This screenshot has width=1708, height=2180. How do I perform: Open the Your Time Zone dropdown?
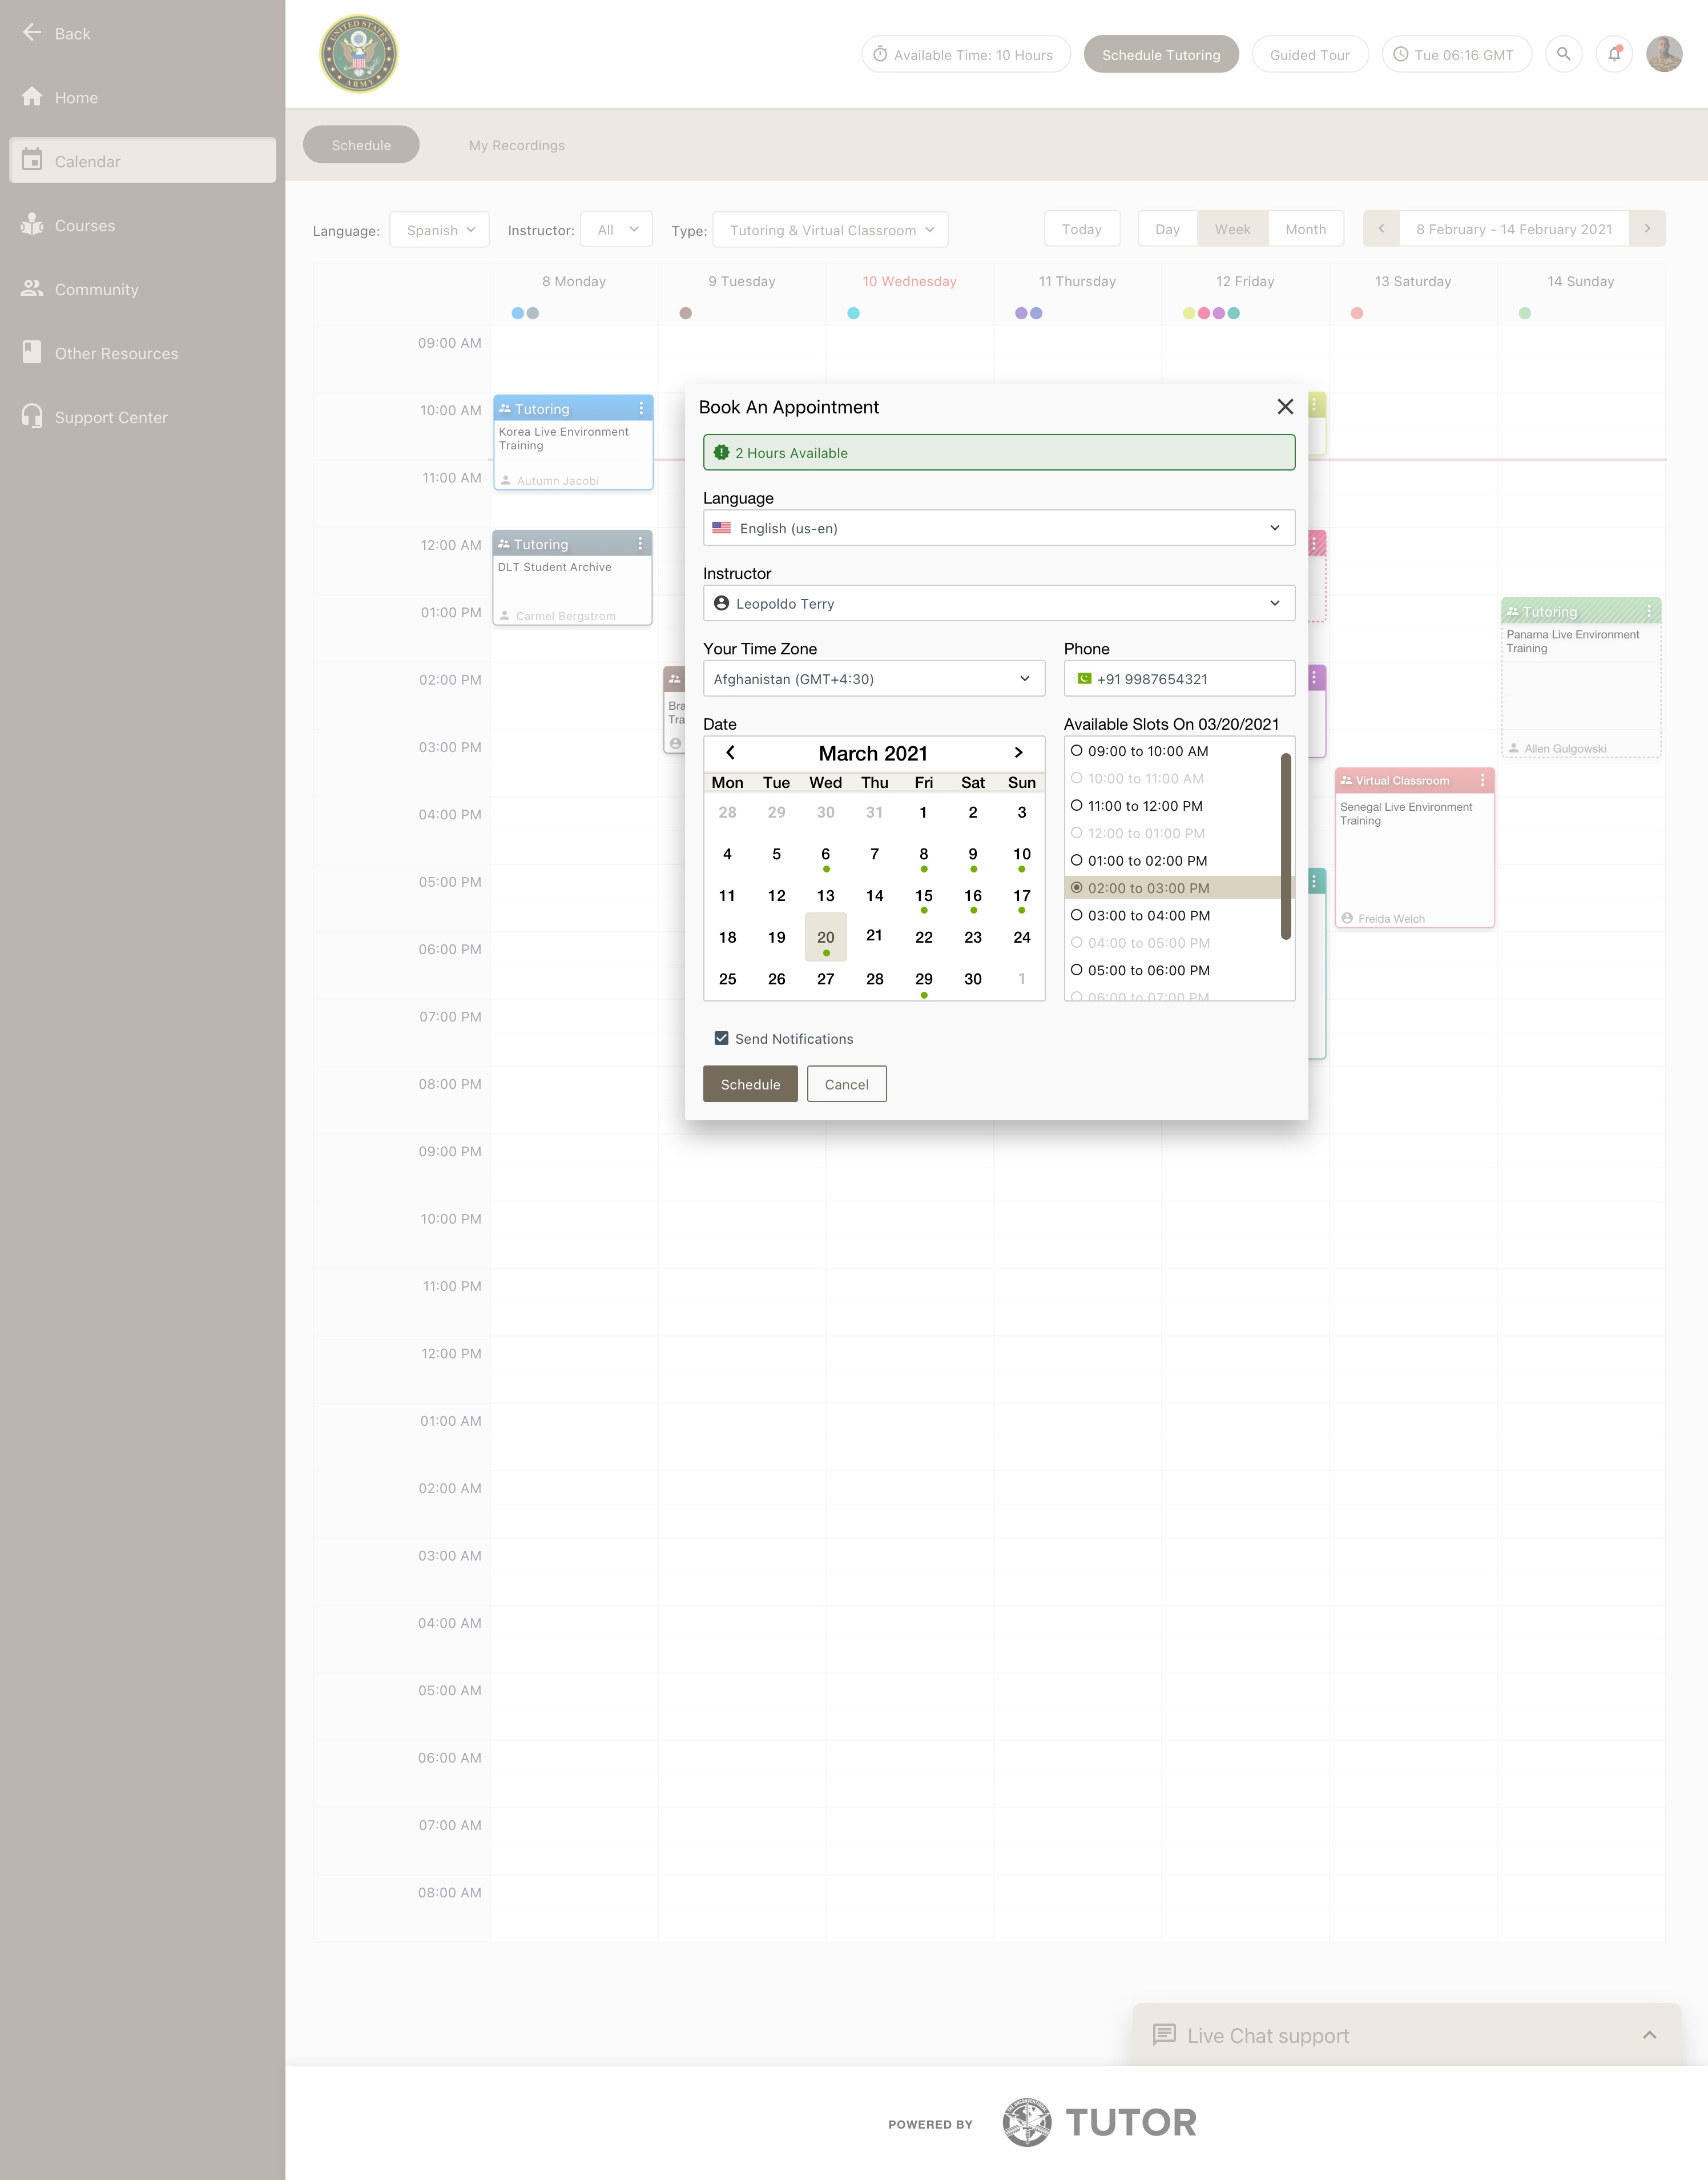pos(874,679)
